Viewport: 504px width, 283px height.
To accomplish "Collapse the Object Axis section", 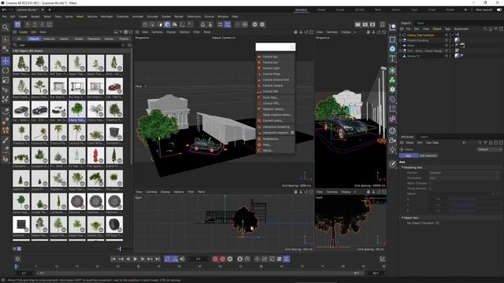I will 402,218.
